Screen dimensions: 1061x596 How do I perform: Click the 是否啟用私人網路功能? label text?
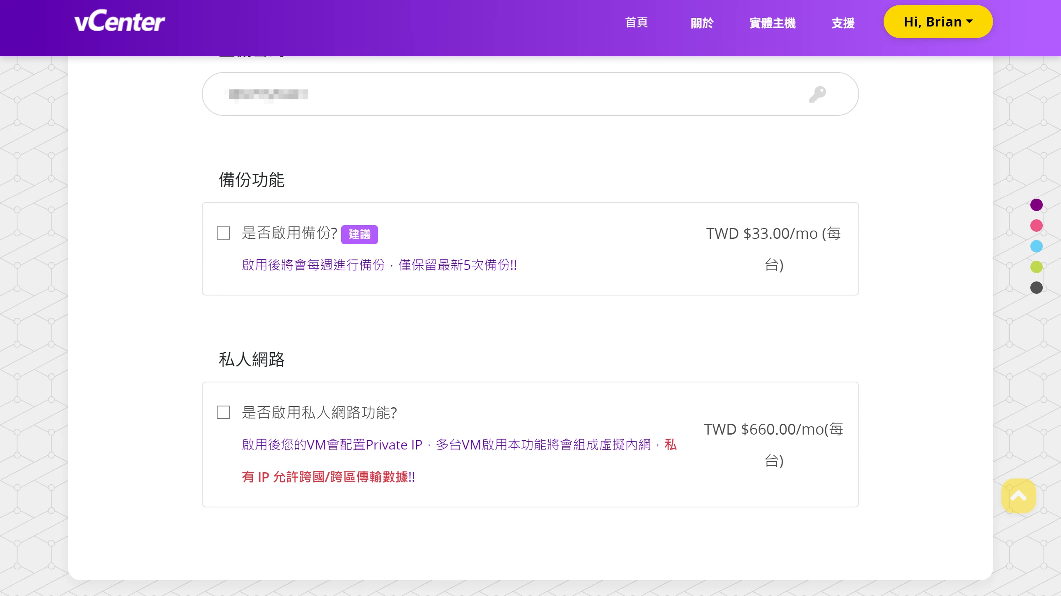click(319, 412)
